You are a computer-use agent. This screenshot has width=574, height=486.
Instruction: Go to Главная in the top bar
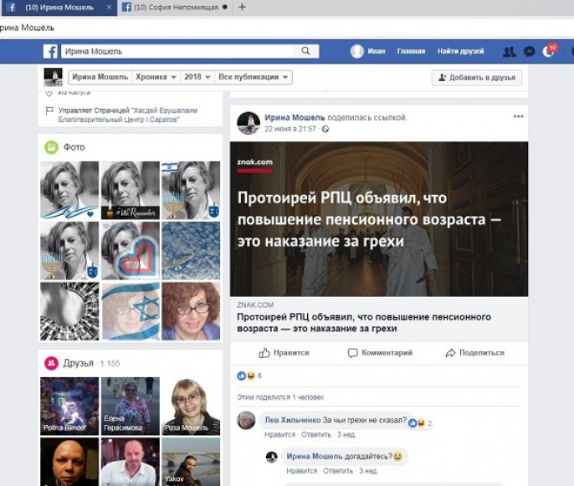[x=411, y=51]
